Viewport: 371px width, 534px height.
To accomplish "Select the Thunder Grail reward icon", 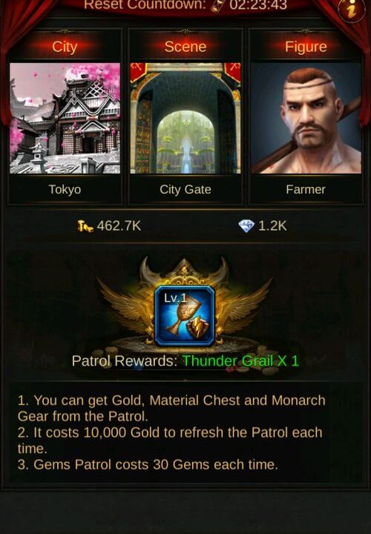I will [x=185, y=316].
